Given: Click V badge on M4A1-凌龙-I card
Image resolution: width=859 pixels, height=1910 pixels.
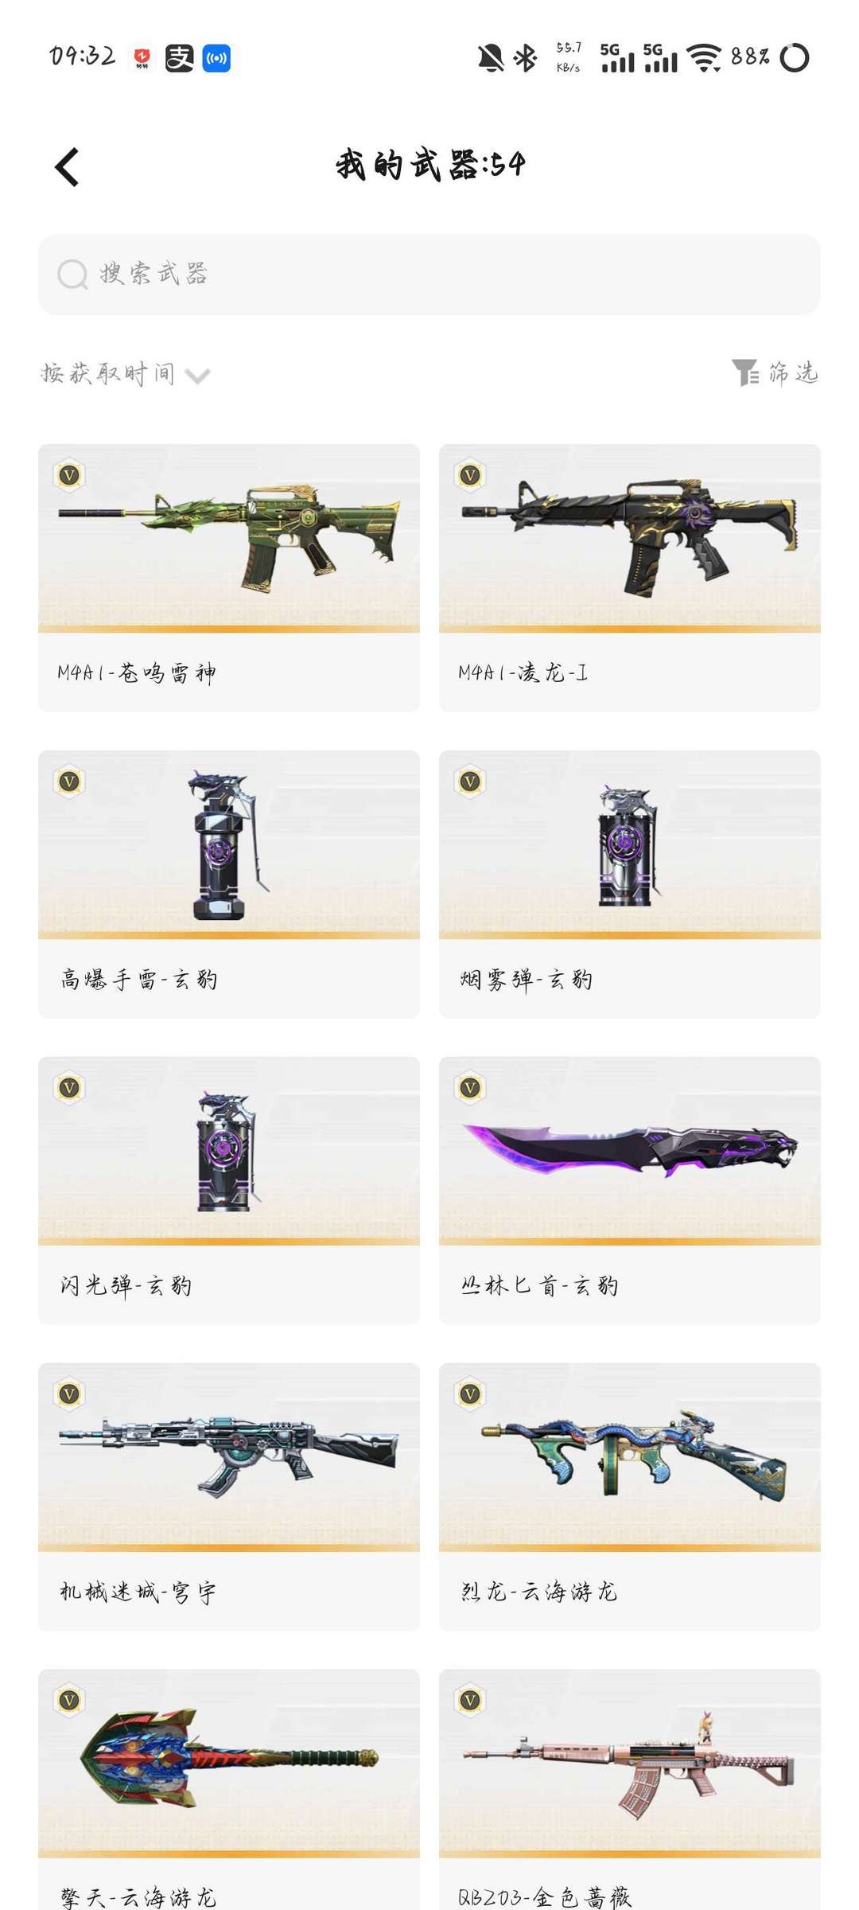Looking at the screenshot, I should [470, 476].
